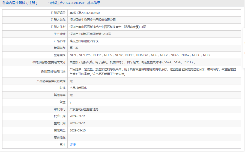
Task: Click approving department 广东省药品监督管理局
Action: coord(84,109)
